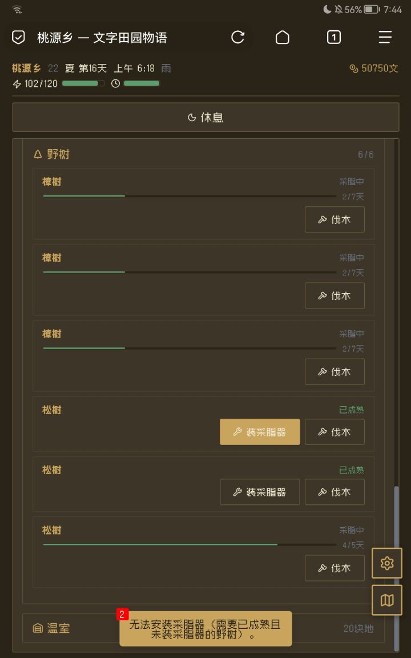Screen dimensions: 411x658
Task: Dismiss the 无法安装采脂器 toast message
Action: tap(205, 629)
